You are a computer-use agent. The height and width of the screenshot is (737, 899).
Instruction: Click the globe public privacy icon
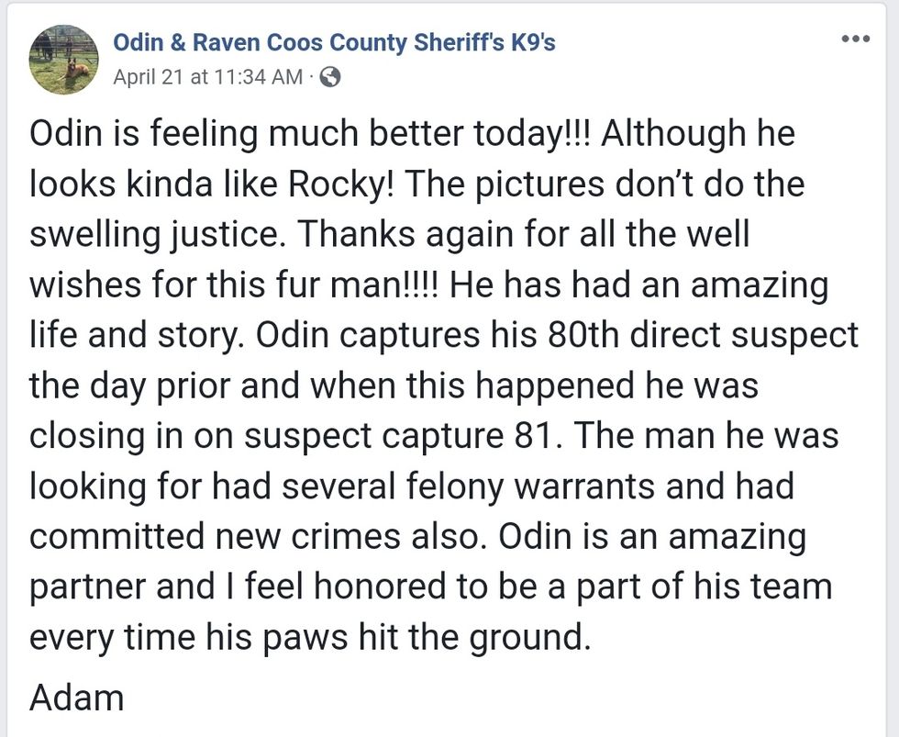332,77
